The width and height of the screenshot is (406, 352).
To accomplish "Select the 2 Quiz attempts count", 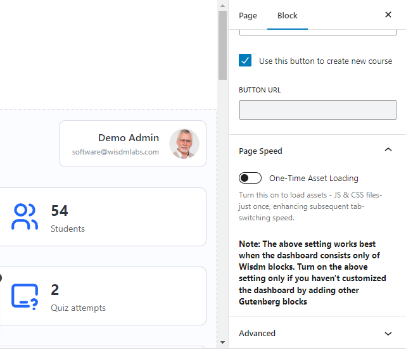I will (55, 290).
